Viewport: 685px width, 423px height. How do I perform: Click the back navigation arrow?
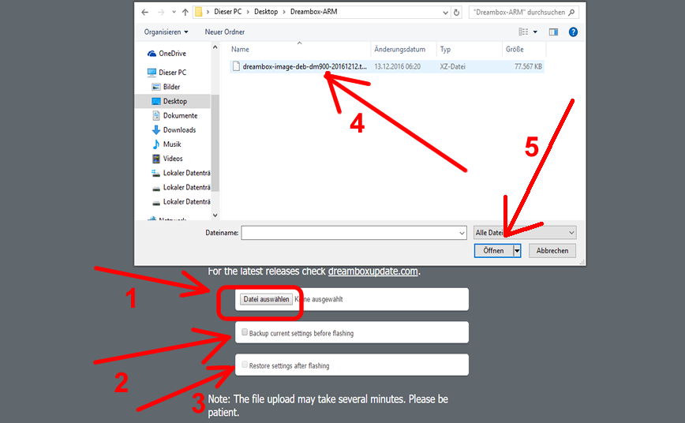click(x=147, y=13)
